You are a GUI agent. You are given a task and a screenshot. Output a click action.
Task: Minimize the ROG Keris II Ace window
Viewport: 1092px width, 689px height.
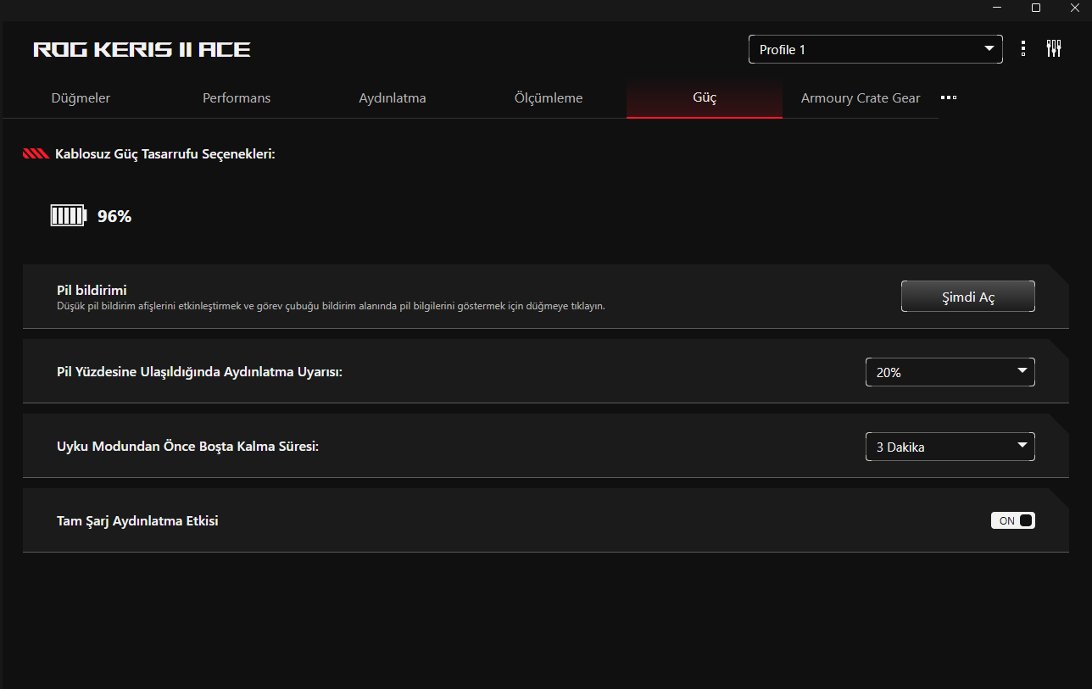click(998, 8)
